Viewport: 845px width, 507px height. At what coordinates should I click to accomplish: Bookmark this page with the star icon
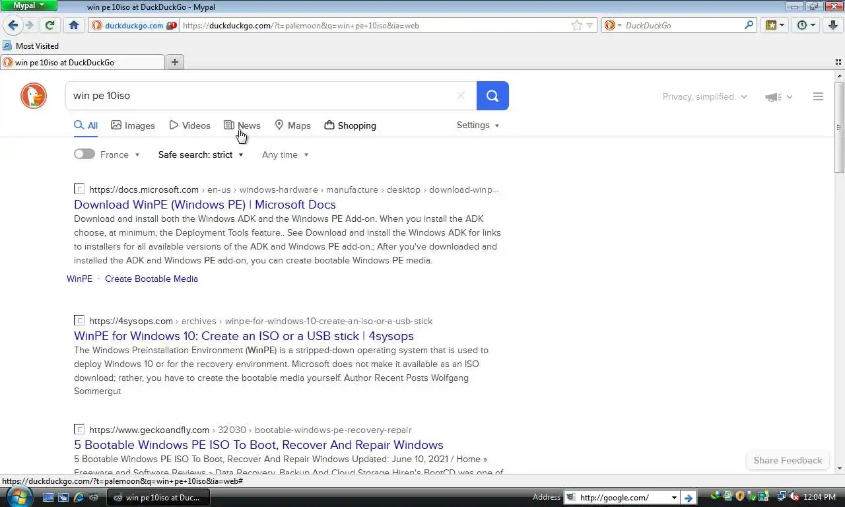[577, 25]
